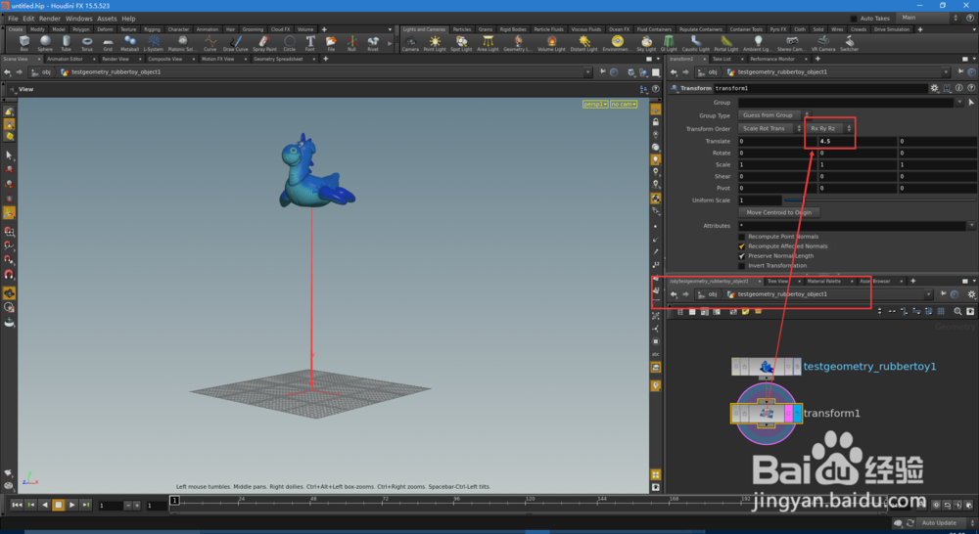This screenshot has width=979, height=534.
Task: Select the Draw Curve tool
Action: (x=235, y=44)
